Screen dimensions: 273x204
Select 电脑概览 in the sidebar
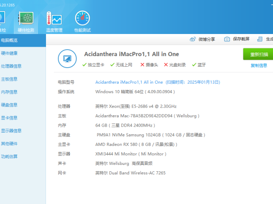[x=23, y=40]
